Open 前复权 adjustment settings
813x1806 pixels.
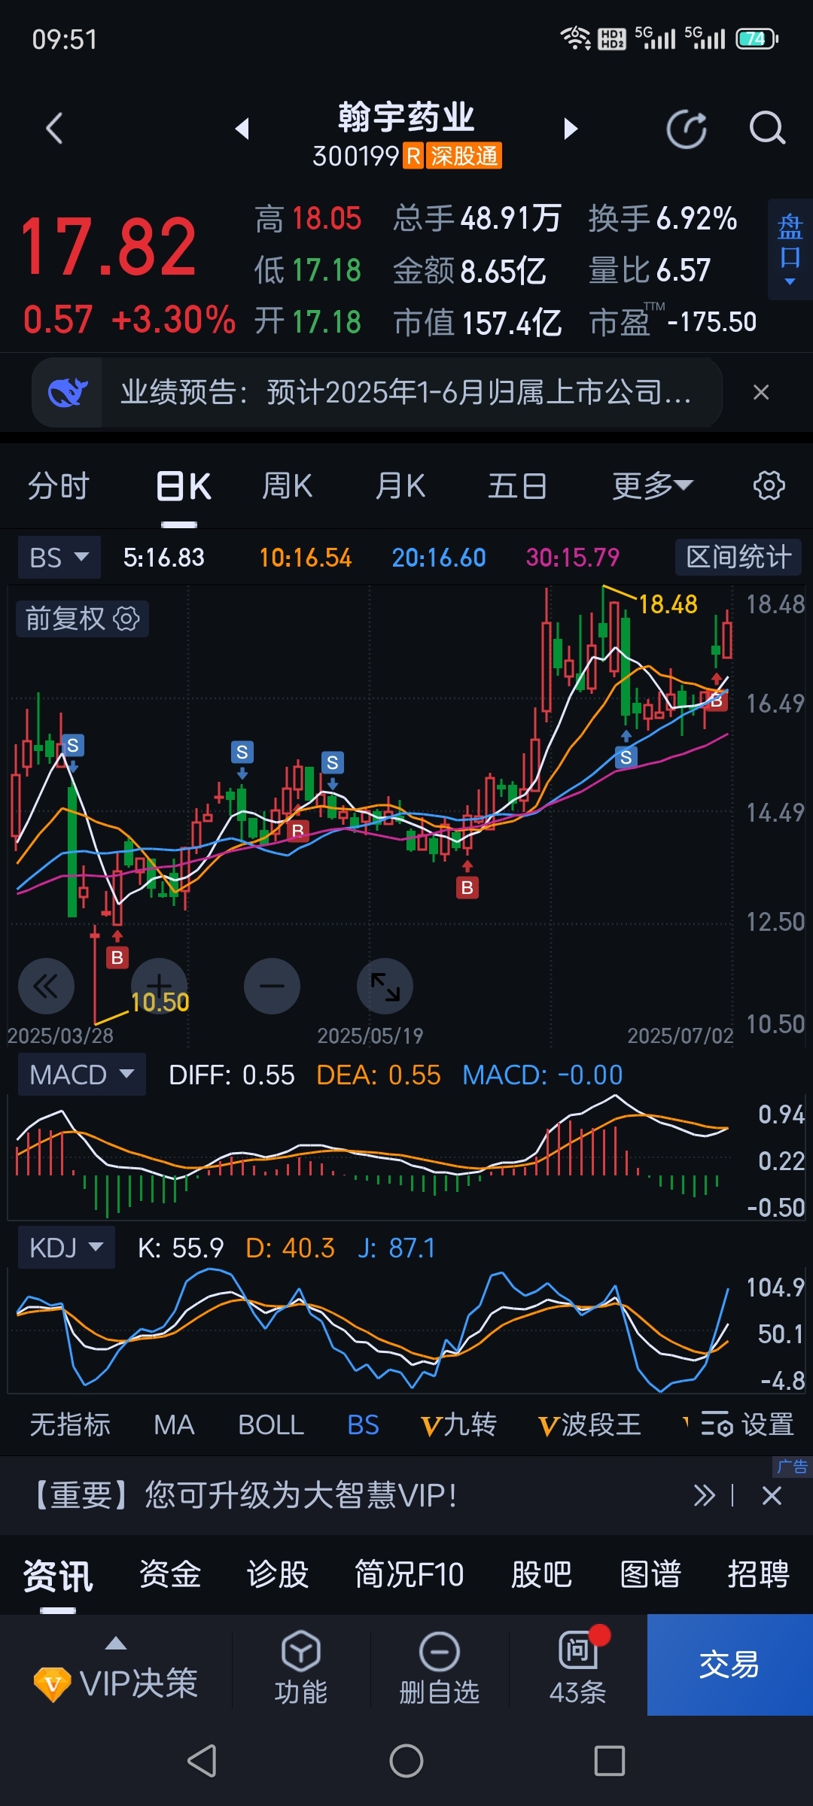pos(82,619)
